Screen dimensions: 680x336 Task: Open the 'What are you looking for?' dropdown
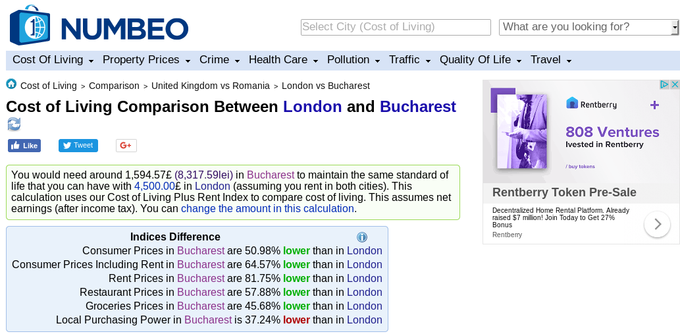(x=589, y=27)
